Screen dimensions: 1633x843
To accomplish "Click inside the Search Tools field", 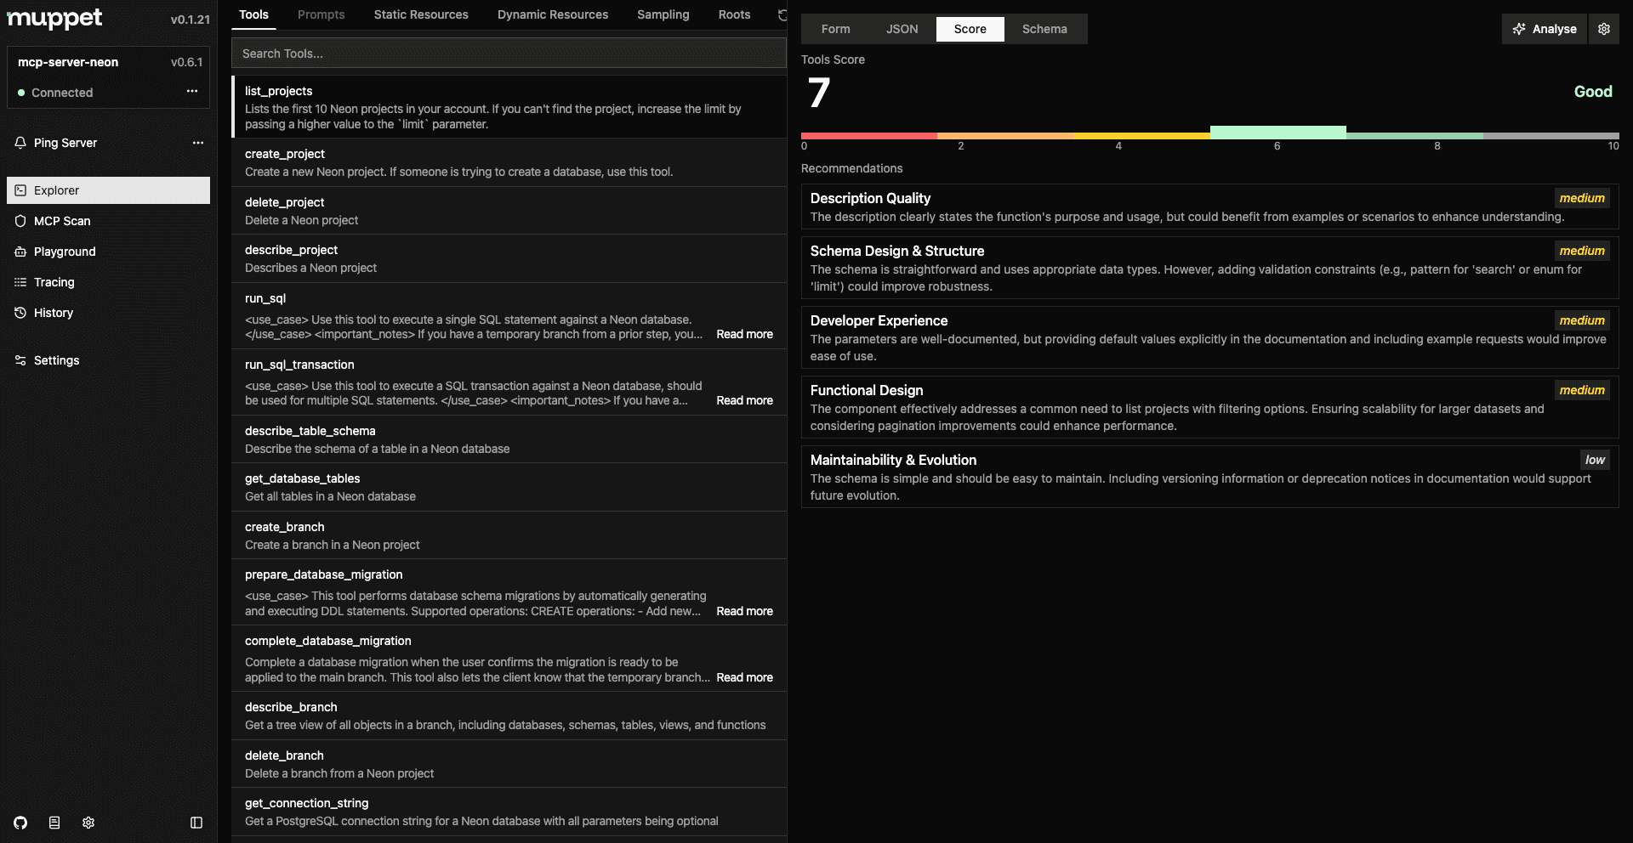I will click(x=509, y=53).
